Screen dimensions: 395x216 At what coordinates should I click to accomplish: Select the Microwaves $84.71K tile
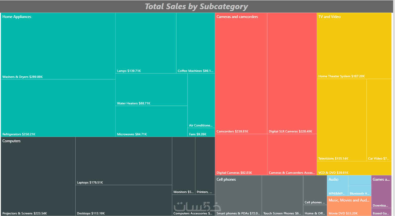click(152, 121)
